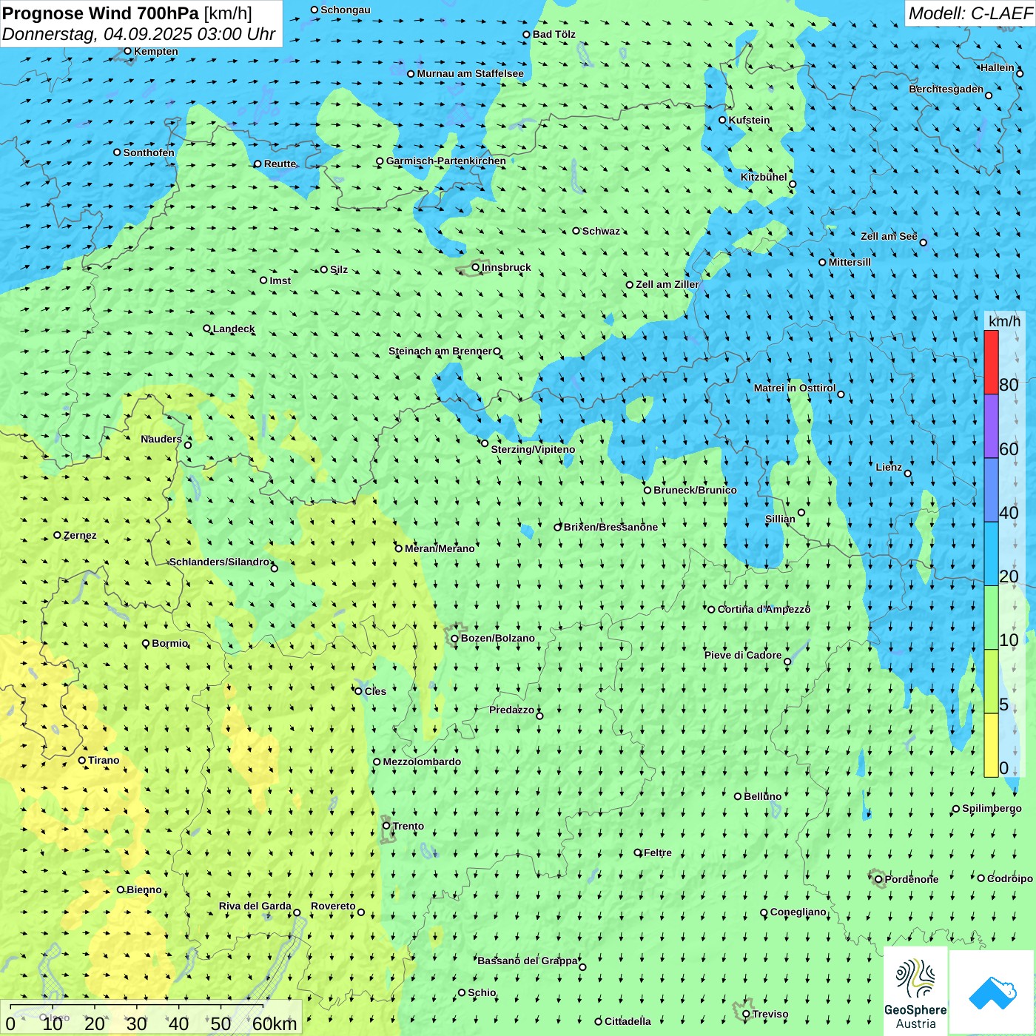Click the Murnau am Staffelsee label

[x=470, y=73]
